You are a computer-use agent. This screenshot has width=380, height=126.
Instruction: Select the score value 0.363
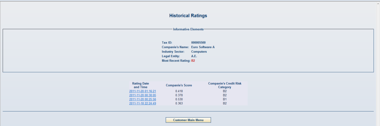coord(179,104)
